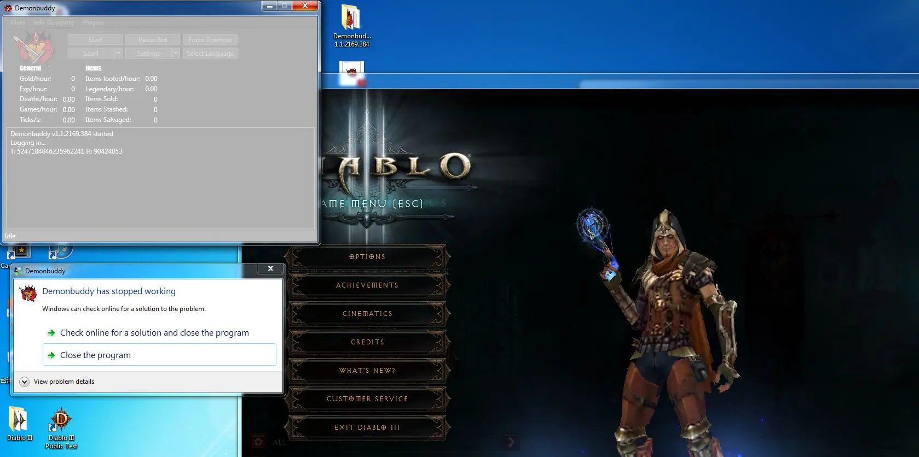Click the Legendary/hour statistic label
This screenshot has width=919, height=457.
tap(109, 89)
